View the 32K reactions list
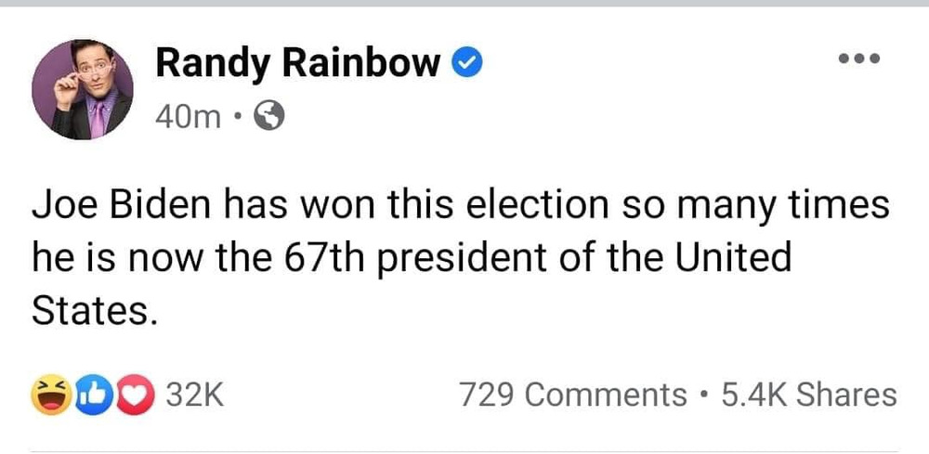This screenshot has width=929, height=454. pos(195,395)
